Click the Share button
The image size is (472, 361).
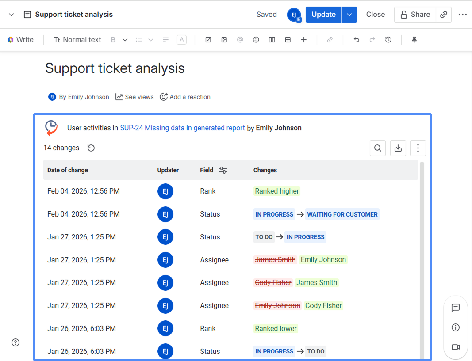(x=415, y=15)
